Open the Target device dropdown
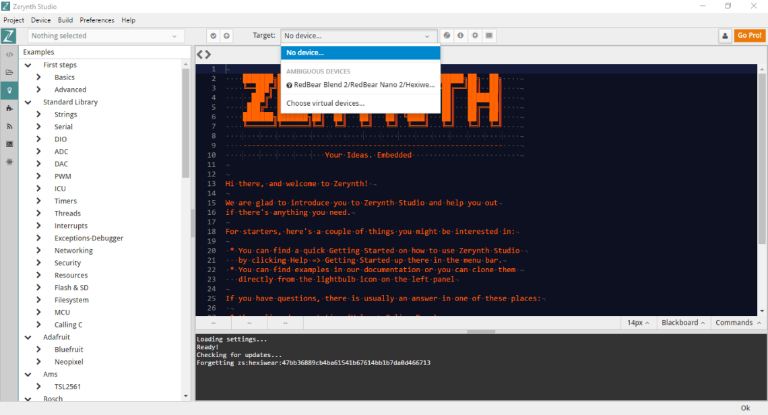 358,36
